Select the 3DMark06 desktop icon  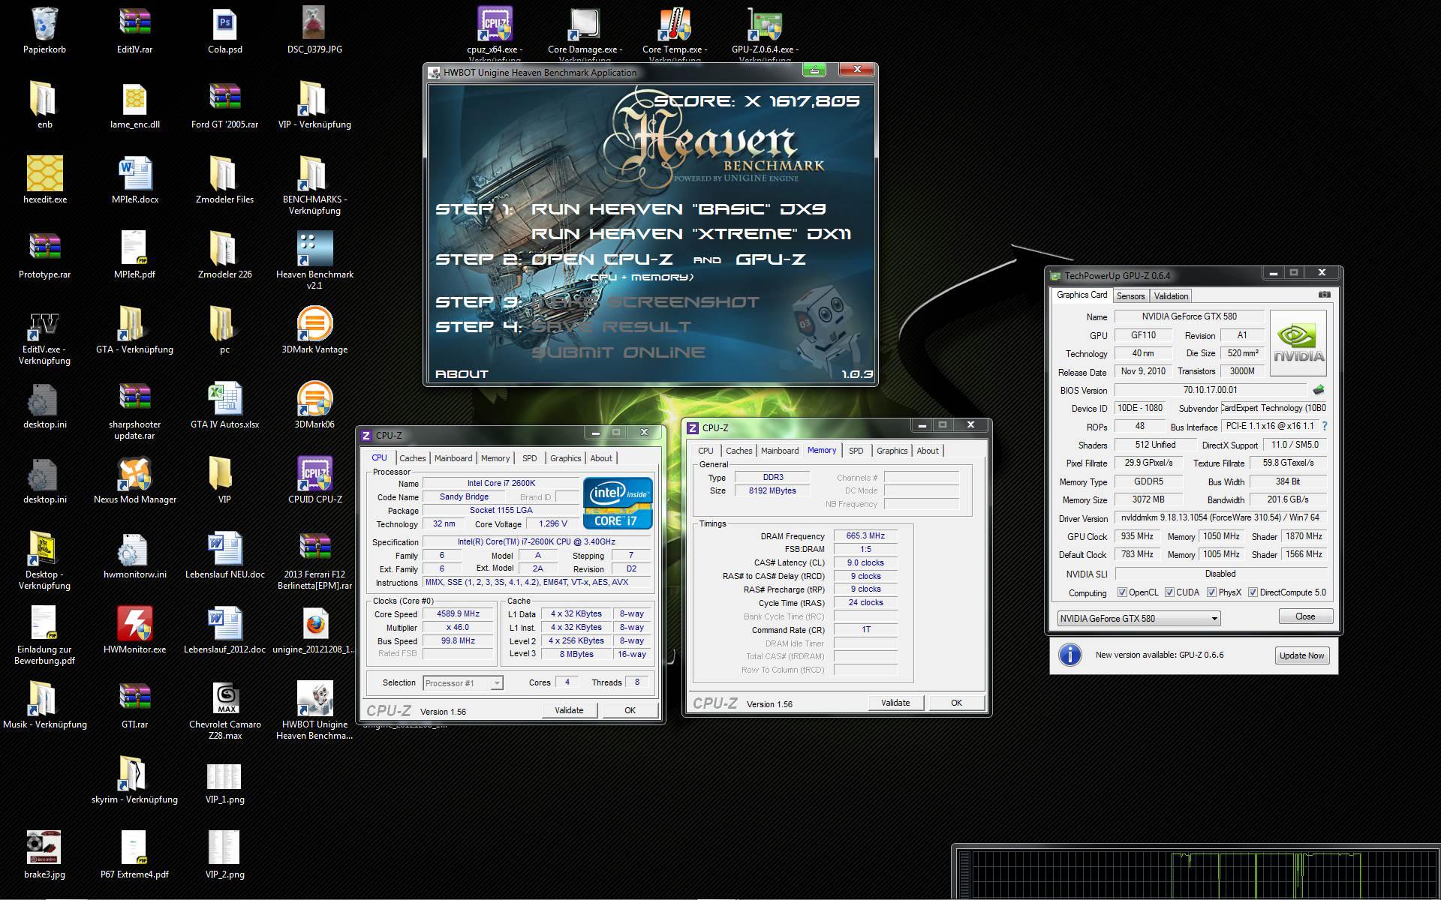pyautogui.click(x=314, y=399)
